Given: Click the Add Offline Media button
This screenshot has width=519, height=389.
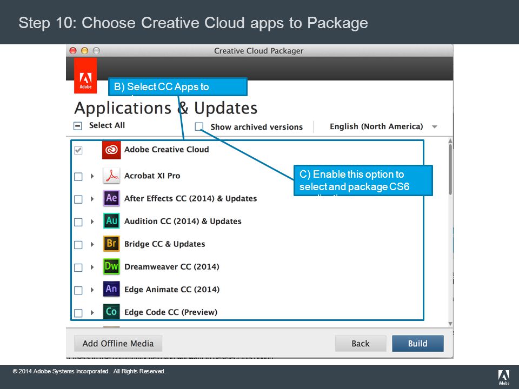Looking at the screenshot, I should click(x=118, y=344).
